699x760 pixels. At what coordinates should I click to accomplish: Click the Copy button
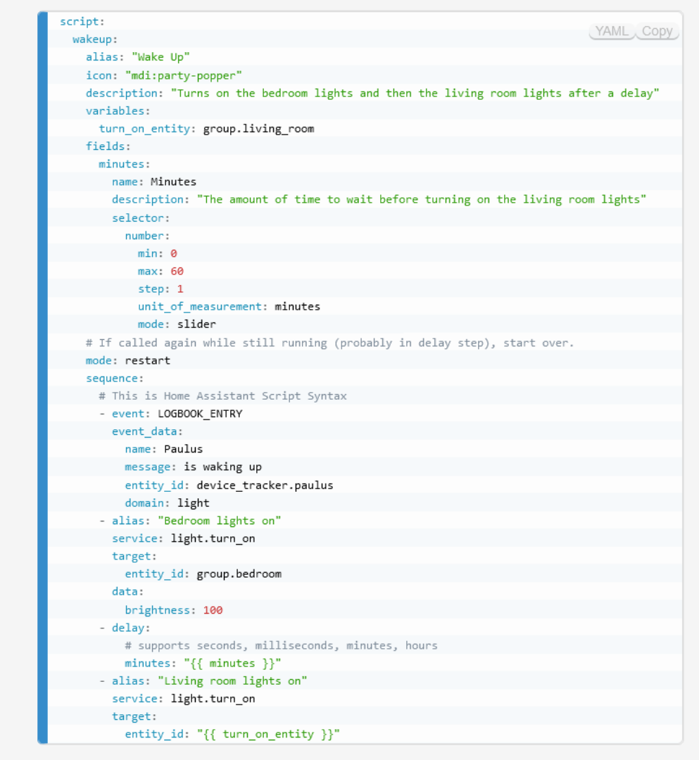point(657,32)
